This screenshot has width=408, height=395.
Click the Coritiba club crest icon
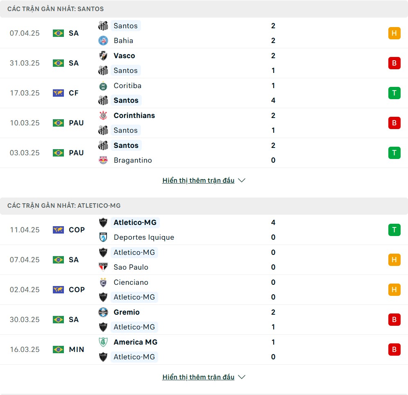coord(103,86)
